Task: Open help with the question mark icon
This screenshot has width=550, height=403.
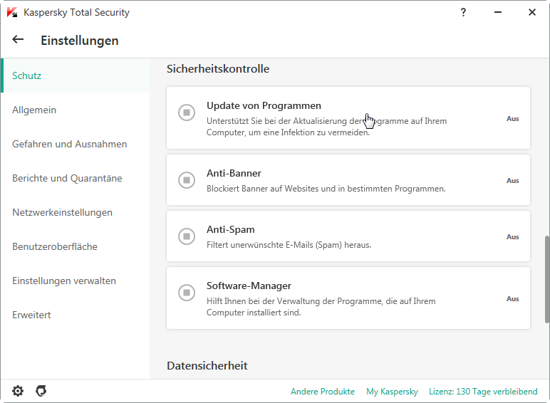Action: pyautogui.click(x=463, y=12)
